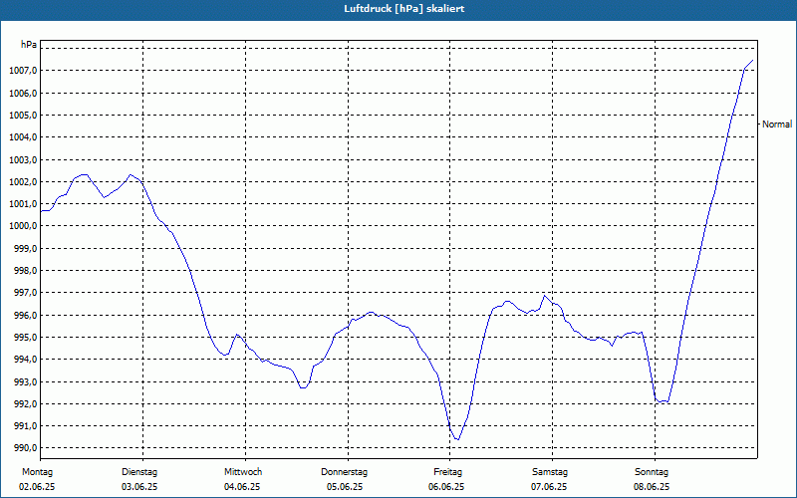The height and width of the screenshot is (498, 797).
Task: Click the date 07.06.25
Action: (549, 487)
